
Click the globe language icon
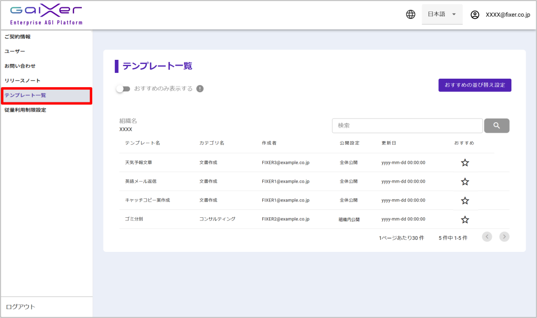pos(411,15)
